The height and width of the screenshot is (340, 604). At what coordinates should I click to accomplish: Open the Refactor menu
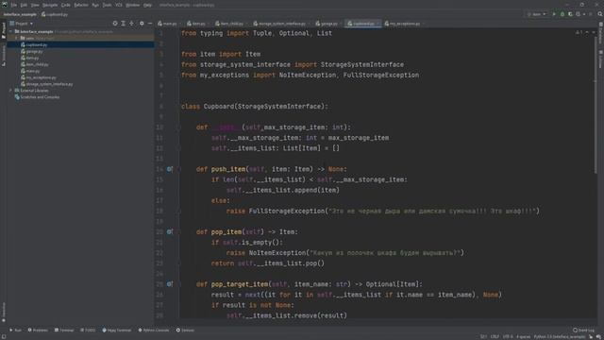pos(81,5)
